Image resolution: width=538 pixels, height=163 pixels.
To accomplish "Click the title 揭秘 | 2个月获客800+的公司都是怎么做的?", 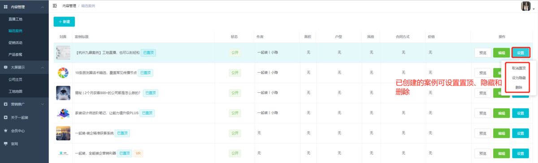I will coord(108,93).
